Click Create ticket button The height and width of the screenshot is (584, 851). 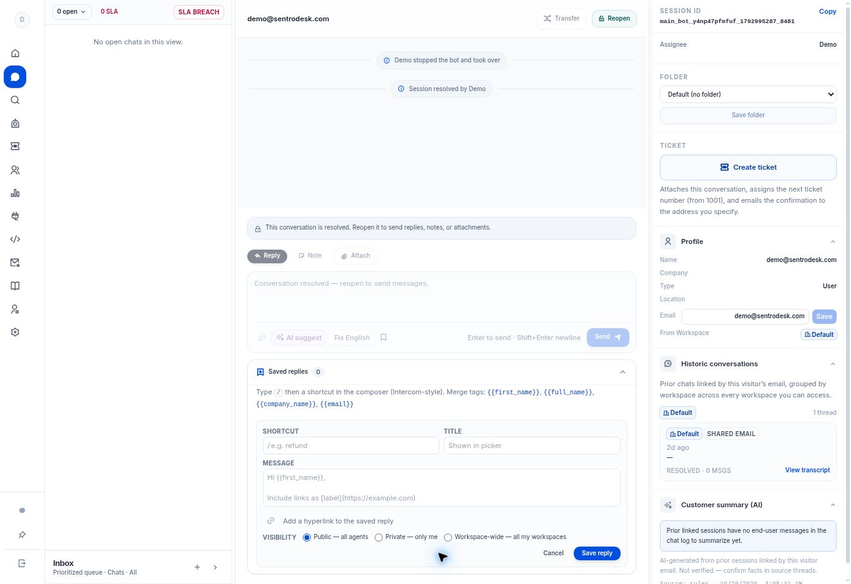748,167
